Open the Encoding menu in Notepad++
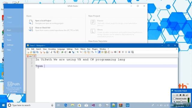 [x=52, y=49]
